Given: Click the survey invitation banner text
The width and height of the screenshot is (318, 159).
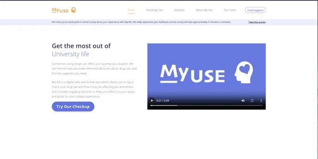Looking at the screenshot, I should (142, 22).
